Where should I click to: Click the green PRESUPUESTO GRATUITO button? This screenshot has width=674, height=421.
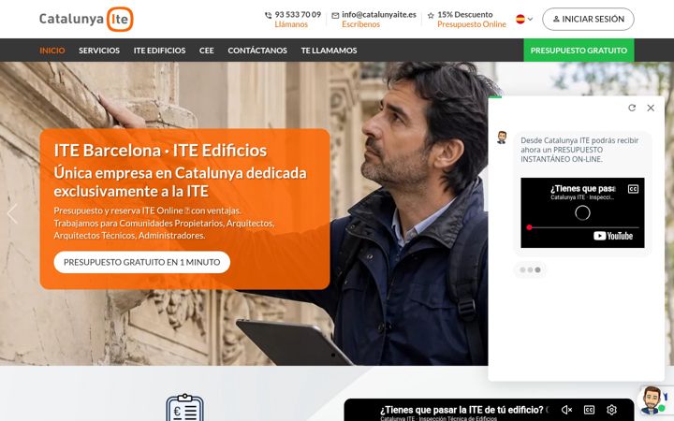pyautogui.click(x=579, y=51)
